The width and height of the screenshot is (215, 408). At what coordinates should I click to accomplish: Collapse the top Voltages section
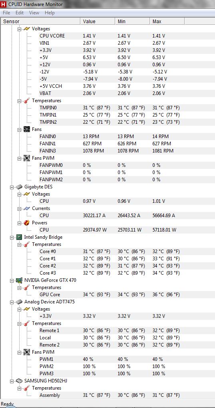point(19,29)
